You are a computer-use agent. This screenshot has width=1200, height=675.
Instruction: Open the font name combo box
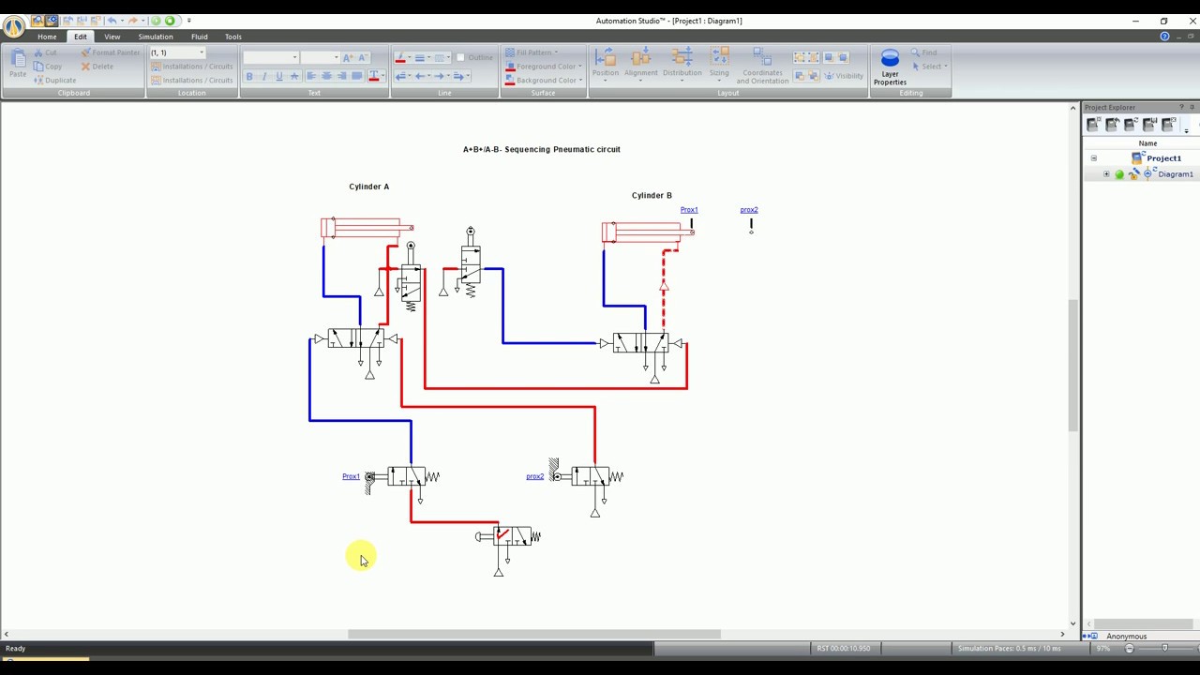[x=271, y=58]
